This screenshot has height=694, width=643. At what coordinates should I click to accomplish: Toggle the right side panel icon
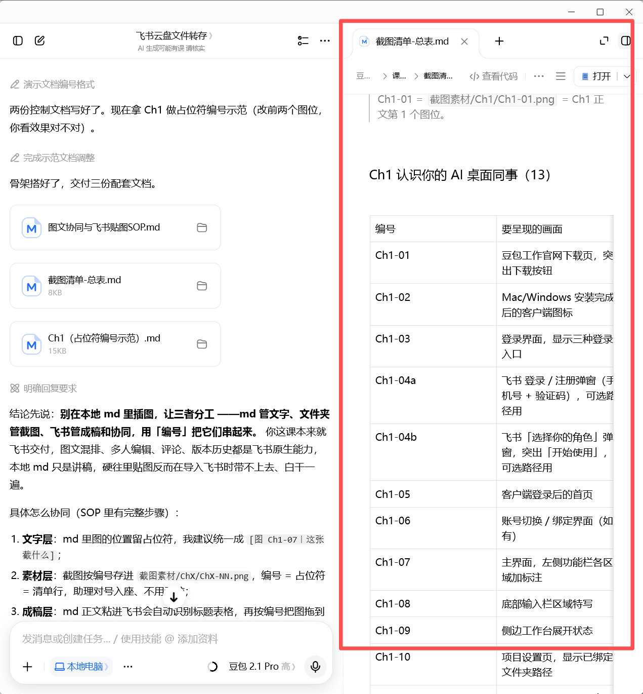626,41
